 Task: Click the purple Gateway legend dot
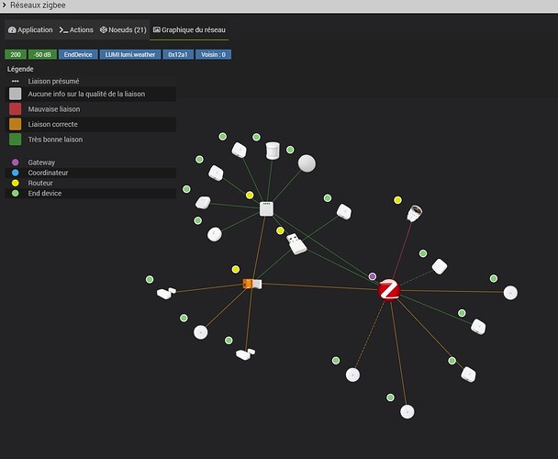pyautogui.click(x=16, y=162)
